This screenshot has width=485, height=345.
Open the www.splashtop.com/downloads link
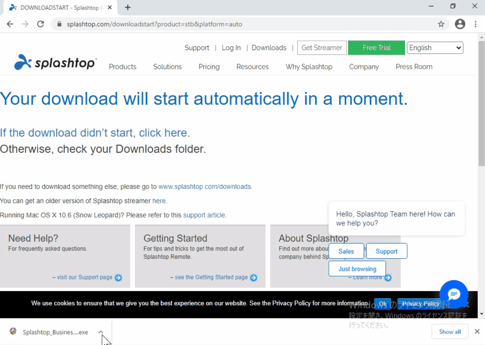click(205, 187)
